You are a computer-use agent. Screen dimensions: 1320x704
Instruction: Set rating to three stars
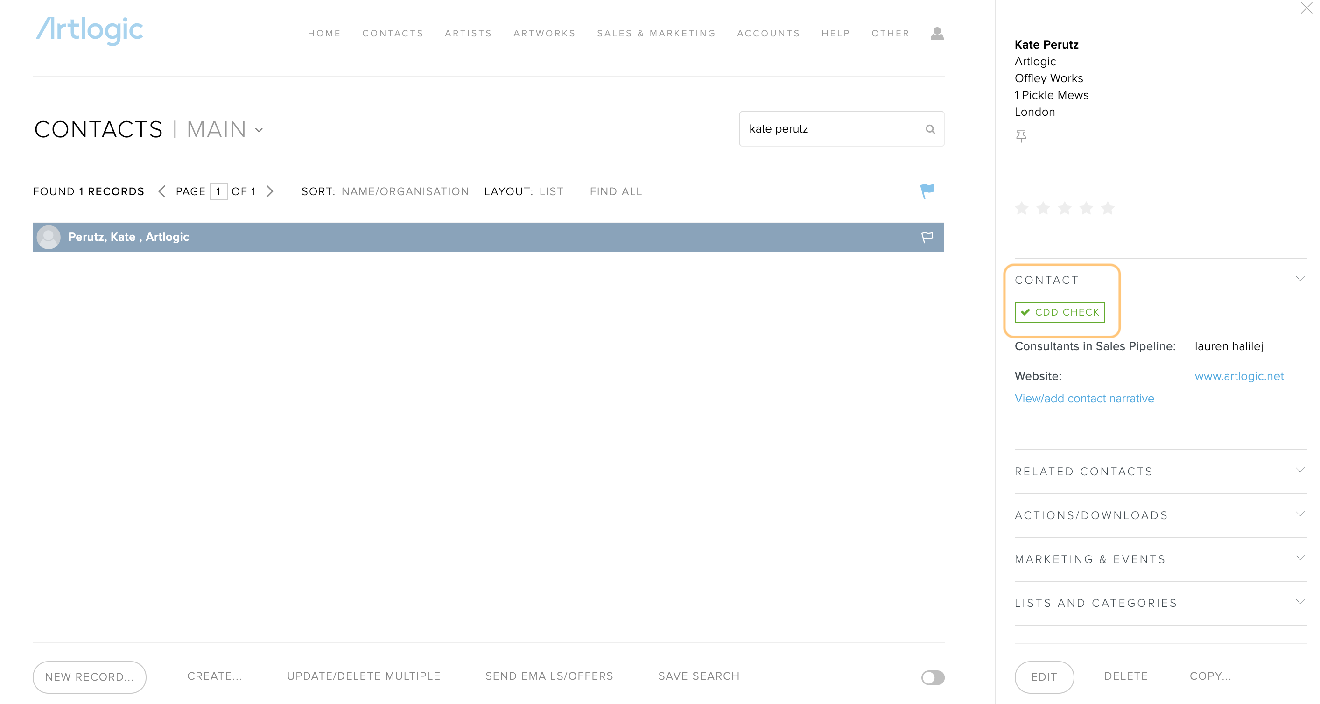[1064, 208]
